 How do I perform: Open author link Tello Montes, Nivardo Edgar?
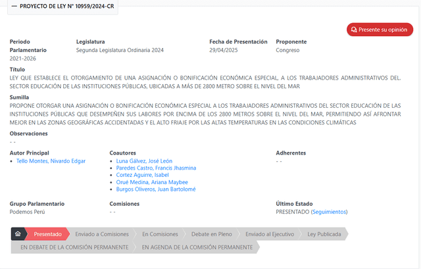pyautogui.click(x=51, y=160)
